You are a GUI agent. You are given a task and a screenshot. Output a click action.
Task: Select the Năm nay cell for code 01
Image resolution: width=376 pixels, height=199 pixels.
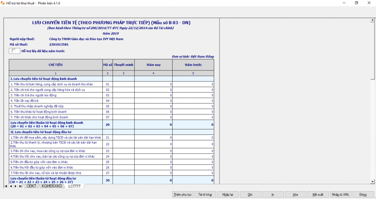tap(153, 84)
